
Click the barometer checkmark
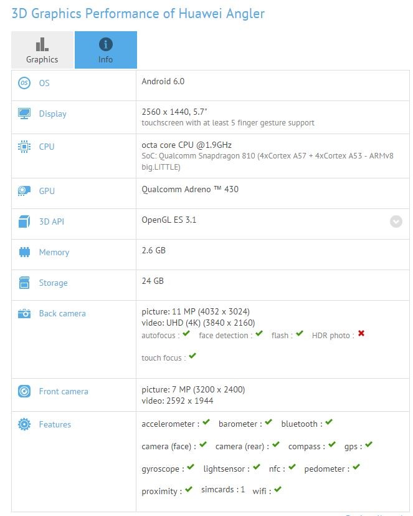[x=268, y=422]
